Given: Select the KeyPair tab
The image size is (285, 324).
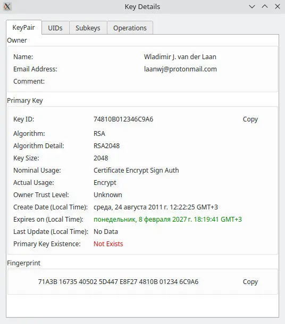Looking at the screenshot, I should pyautogui.click(x=23, y=27).
